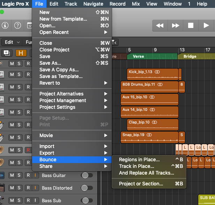Expand the Movie submenu
The width and height of the screenshot is (215, 205).
(x=72, y=135)
